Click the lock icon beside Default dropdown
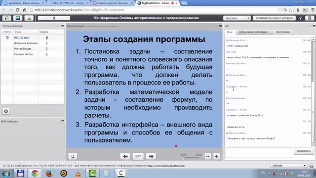This screenshot has width=316, height=178. pyautogui.click(x=312, y=166)
